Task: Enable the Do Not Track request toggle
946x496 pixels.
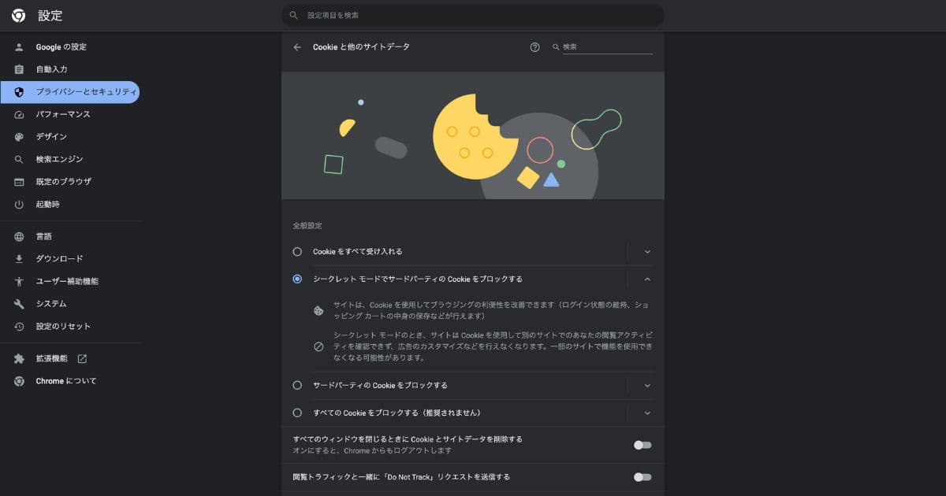Action: pyautogui.click(x=642, y=477)
